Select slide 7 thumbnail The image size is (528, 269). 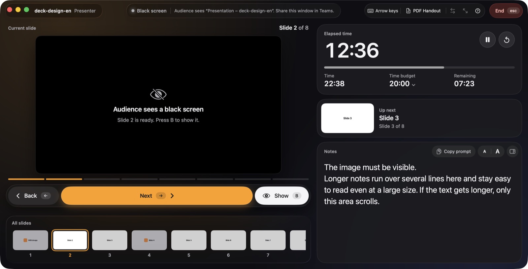[x=268, y=240]
